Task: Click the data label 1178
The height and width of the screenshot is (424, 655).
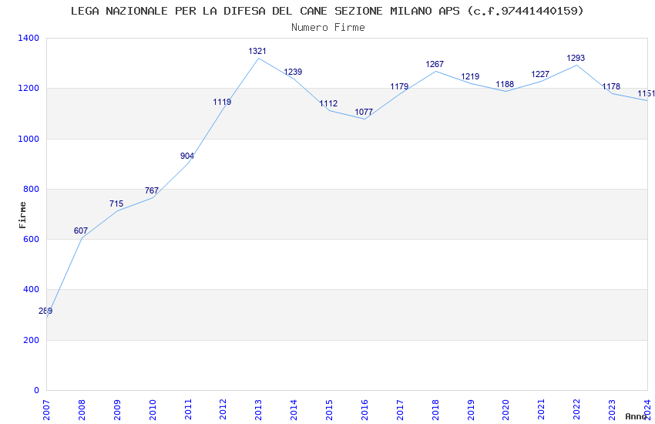Action: coord(611,86)
